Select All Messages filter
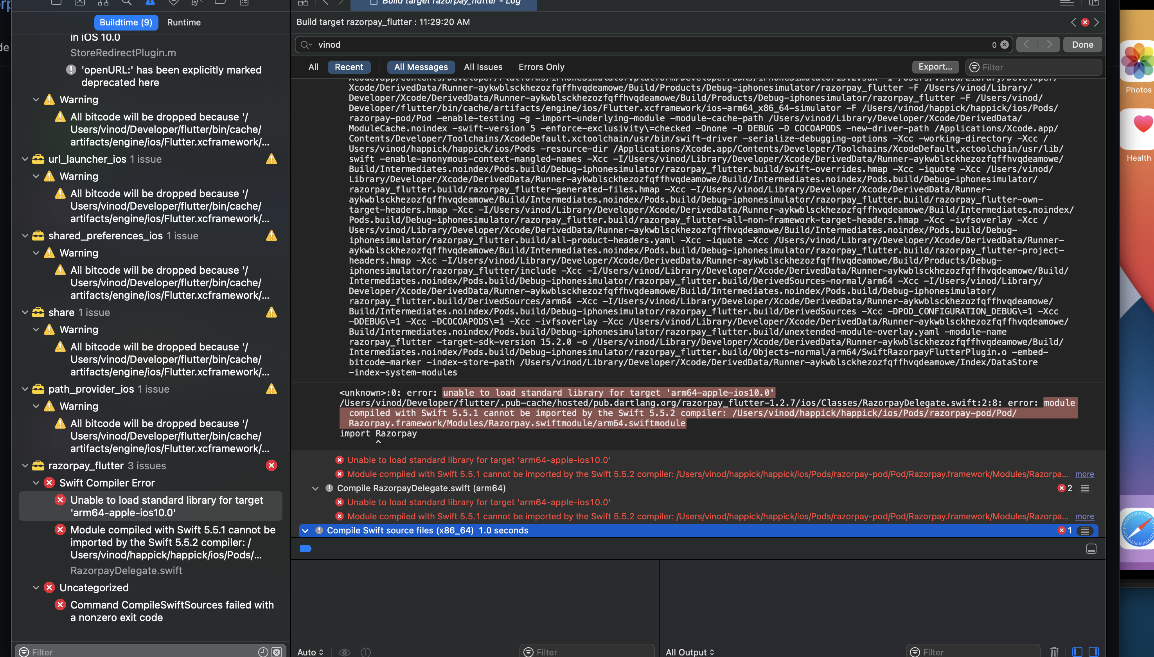The height and width of the screenshot is (657, 1154). click(x=421, y=67)
